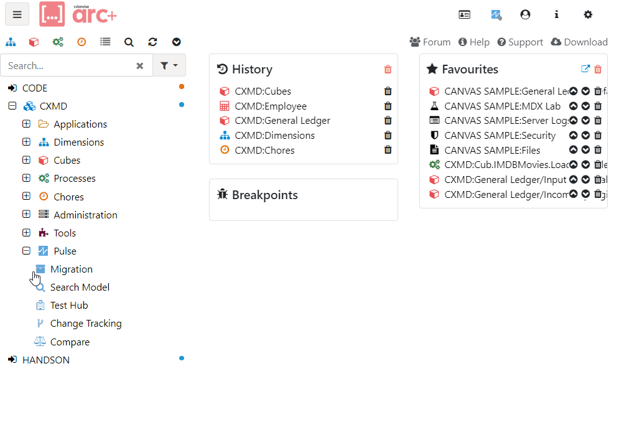Click the dimensions hierarchy icon in toolbar
Screen dimensions: 619x430
(x=11, y=42)
